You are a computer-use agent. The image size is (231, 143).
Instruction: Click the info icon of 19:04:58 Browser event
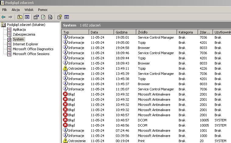[x=65, y=47]
